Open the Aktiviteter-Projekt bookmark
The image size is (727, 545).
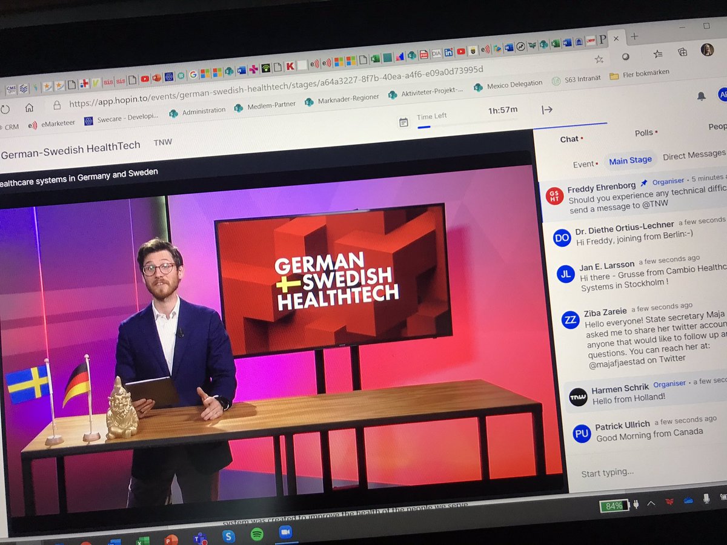(x=425, y=92)
